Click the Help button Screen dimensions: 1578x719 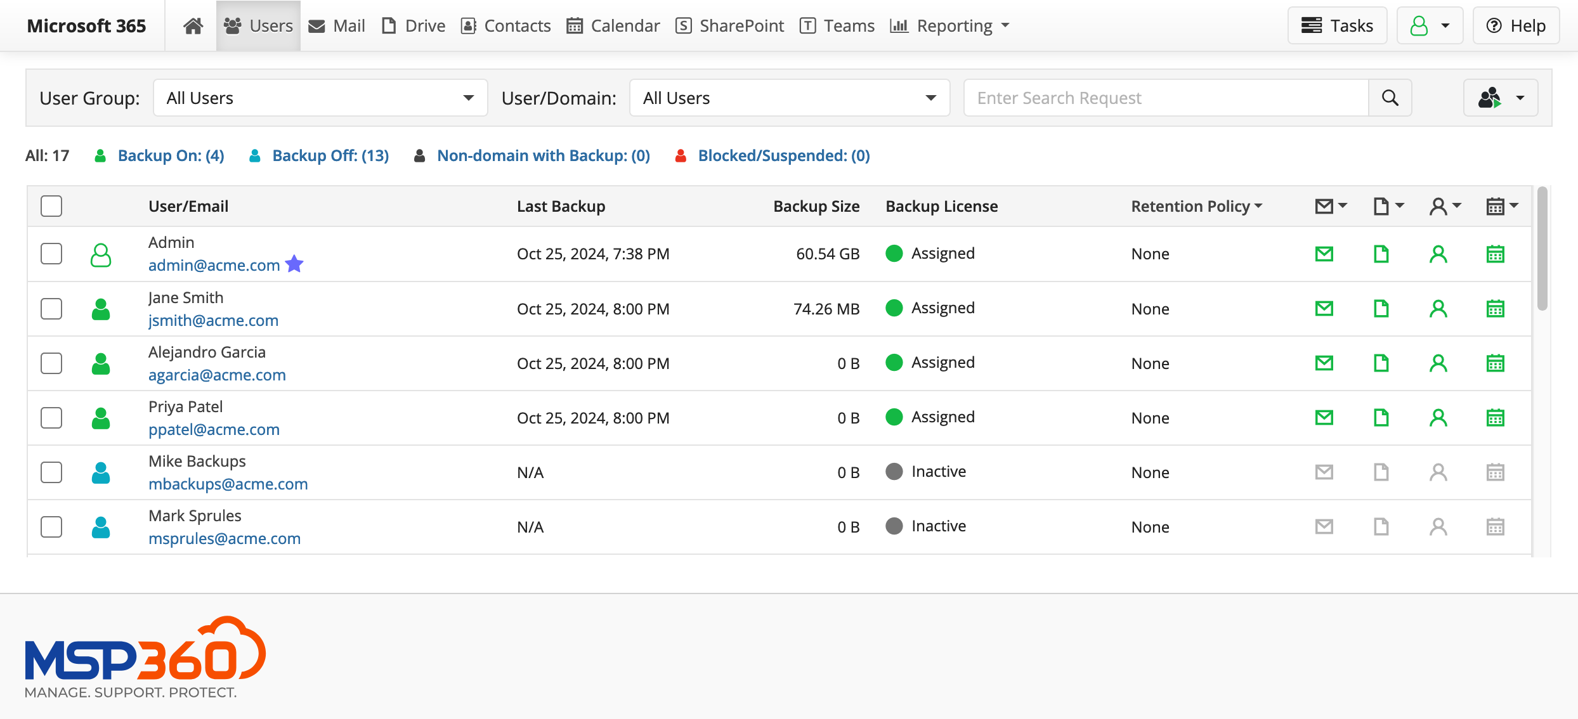[x=1516, y=26]
